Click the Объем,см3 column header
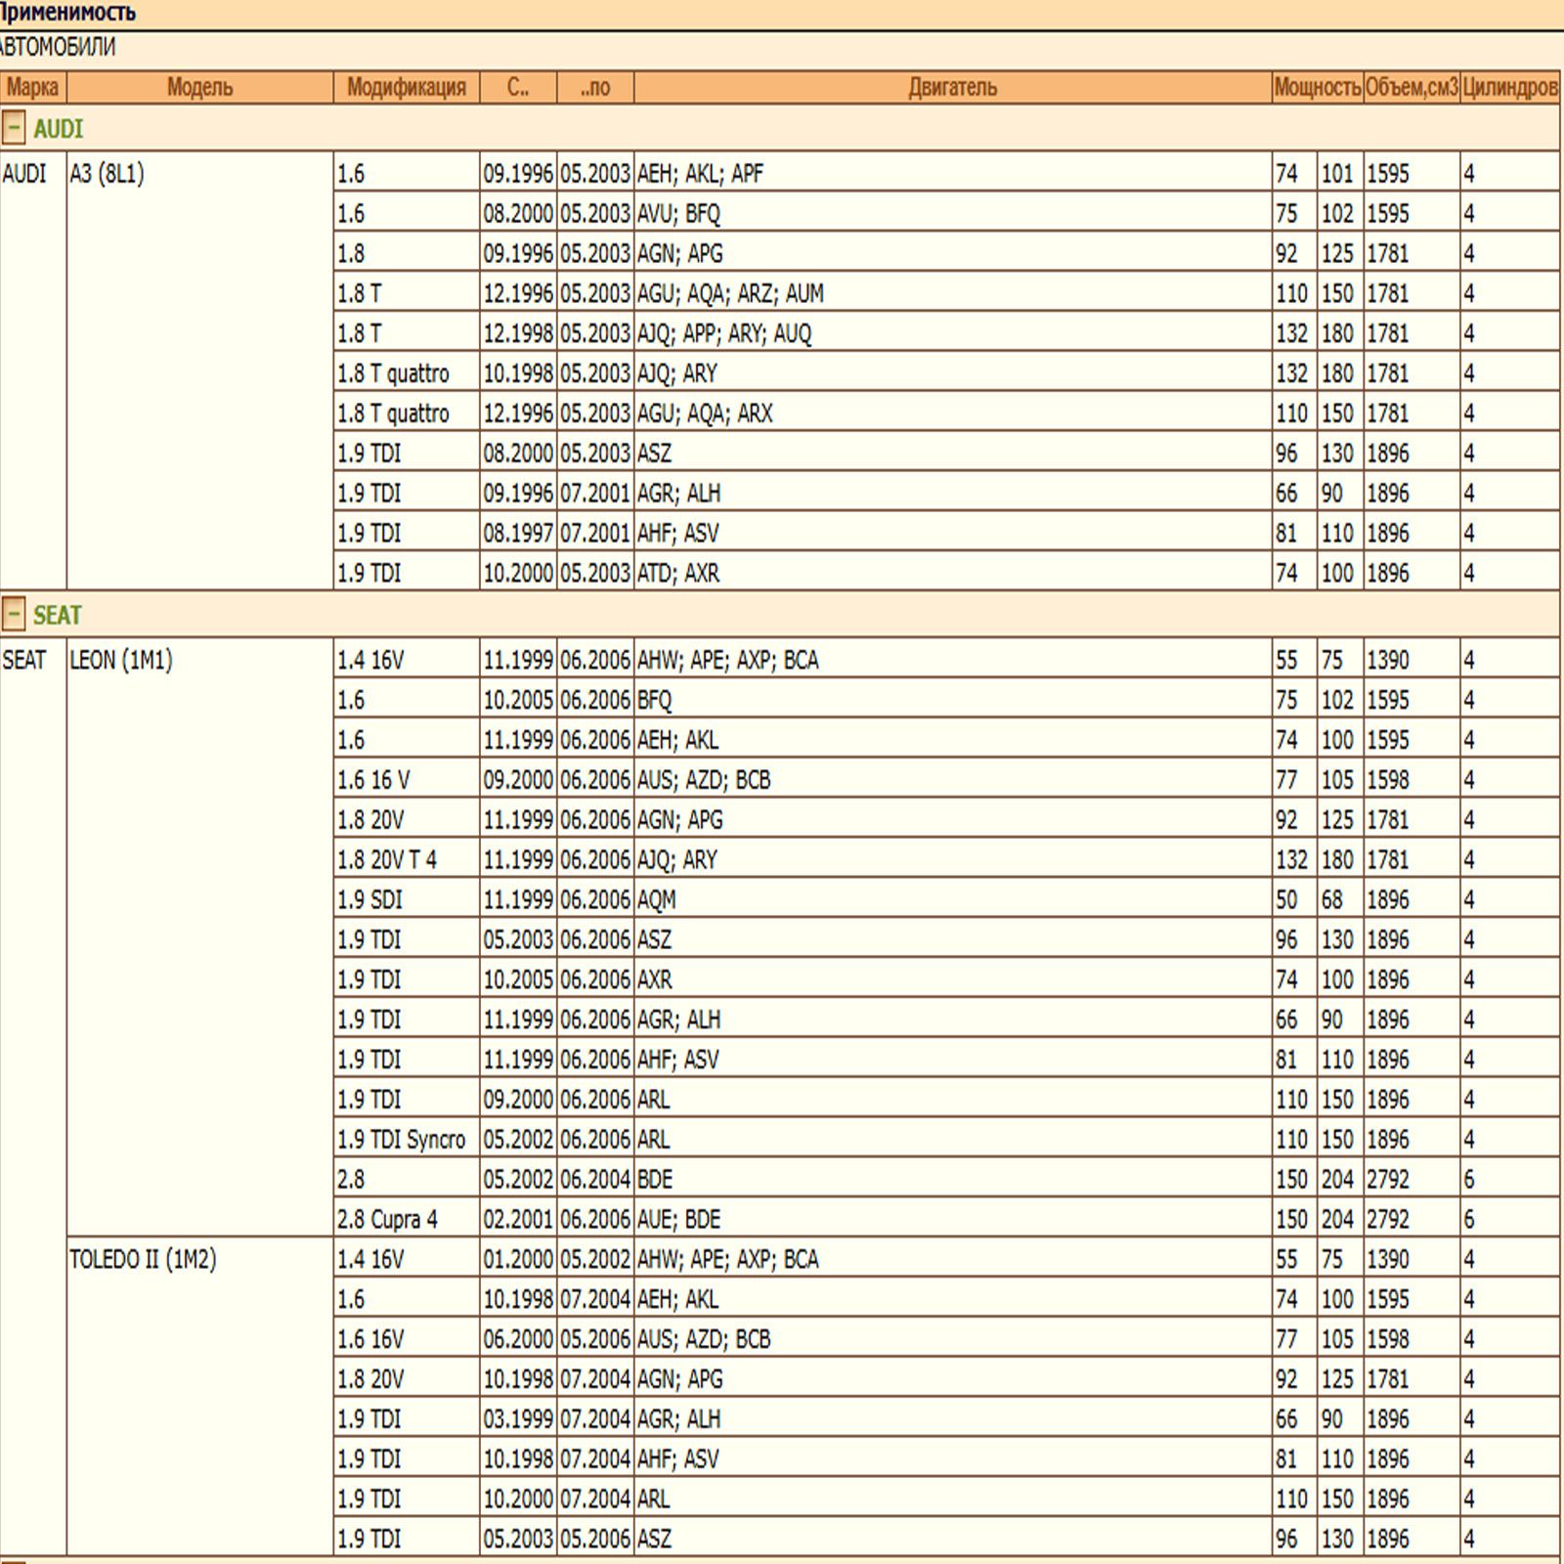Viewport: 1564px width, 1564px height. (1412, 87)
